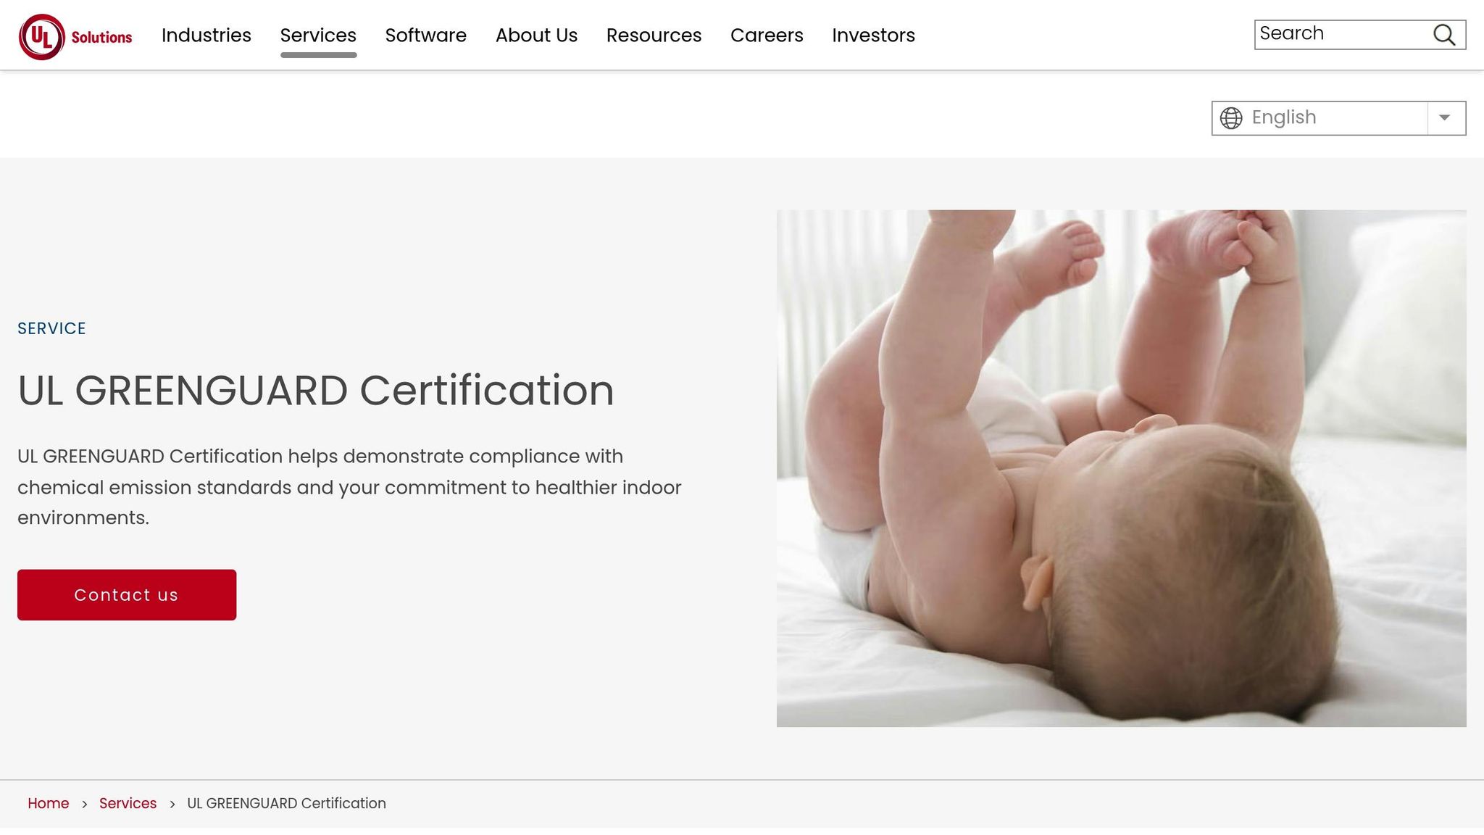Screen dimensions: 1484x835
Task: Click the SERVICE label text
Action: pos(51,328)
